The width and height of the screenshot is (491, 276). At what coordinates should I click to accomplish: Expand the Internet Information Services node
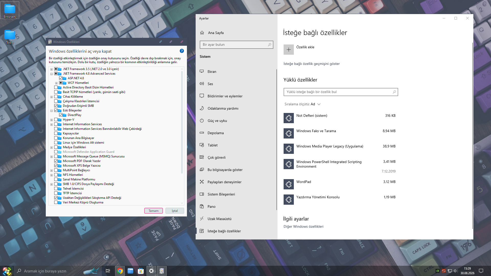(x=52, y=124)
